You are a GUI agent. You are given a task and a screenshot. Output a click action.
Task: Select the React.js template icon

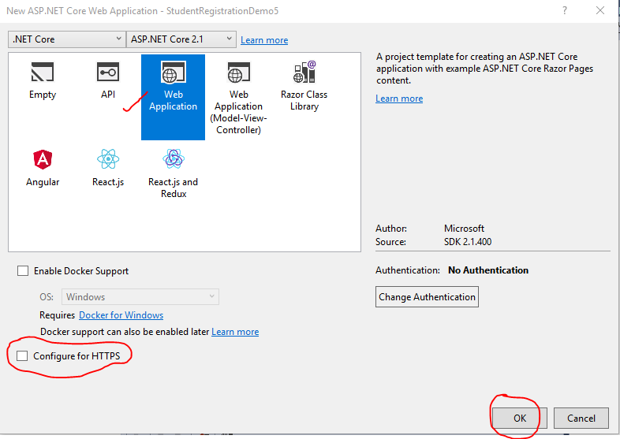pyautogui.click(x=108, y=159)
